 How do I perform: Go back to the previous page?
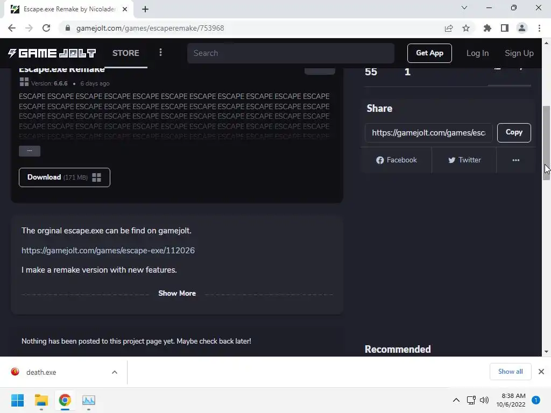(x=12, y=28)
